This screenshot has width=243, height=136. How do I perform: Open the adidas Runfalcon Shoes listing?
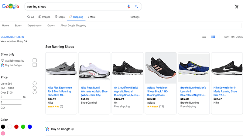(x=158, y=91)
